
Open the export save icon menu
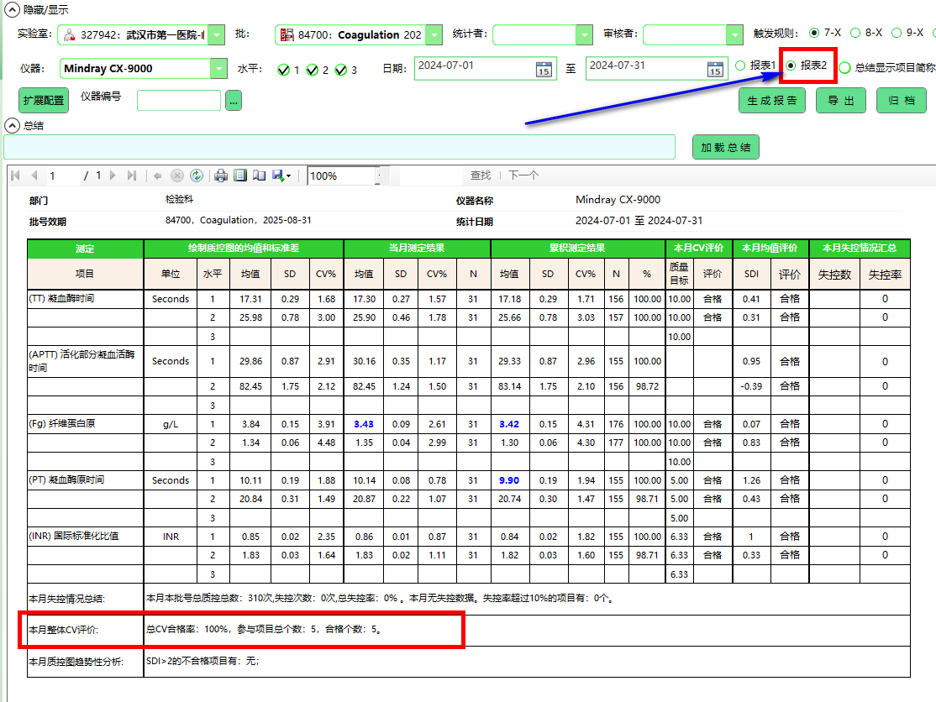click(281, 175)
